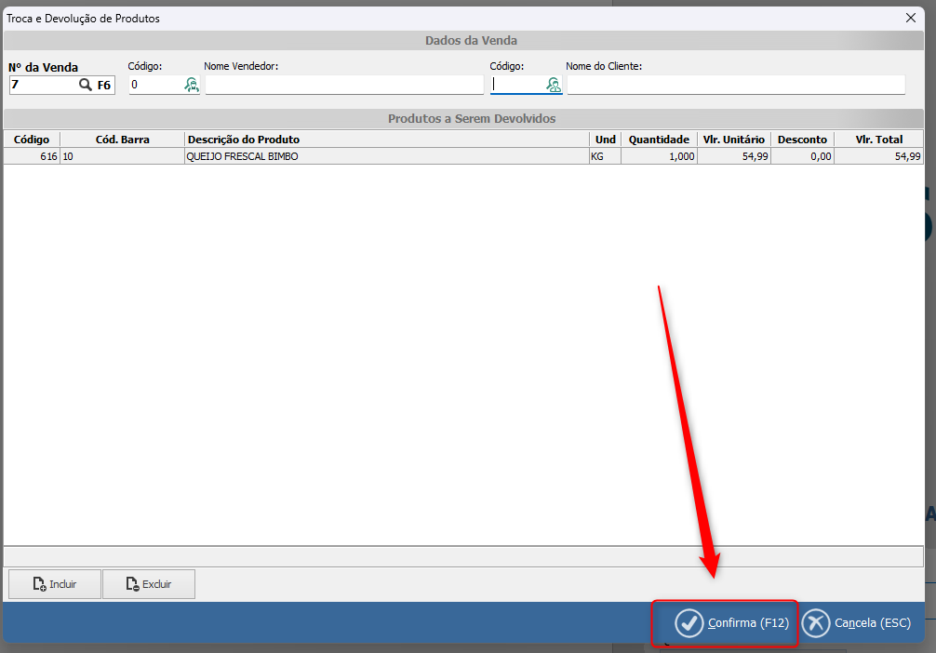Select the Nome do Cliente text field

(735, 86)
